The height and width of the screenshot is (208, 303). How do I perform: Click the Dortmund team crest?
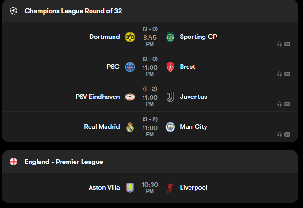click(130, 37)
